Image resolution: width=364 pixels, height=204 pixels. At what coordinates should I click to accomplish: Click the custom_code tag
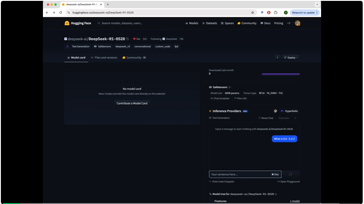coord(163,46)
